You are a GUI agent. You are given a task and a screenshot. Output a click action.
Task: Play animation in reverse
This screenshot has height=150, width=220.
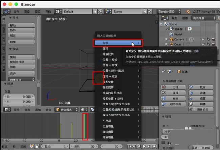(x=139, y=146)
